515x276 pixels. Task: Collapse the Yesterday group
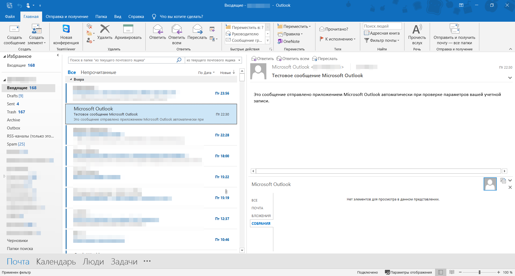coord(71,79)
